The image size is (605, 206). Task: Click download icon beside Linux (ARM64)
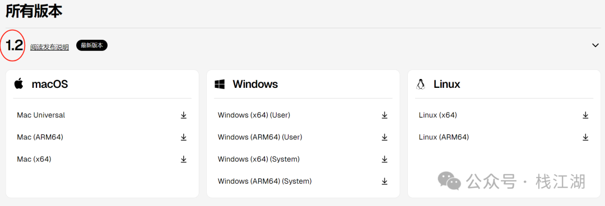point(585,137)
